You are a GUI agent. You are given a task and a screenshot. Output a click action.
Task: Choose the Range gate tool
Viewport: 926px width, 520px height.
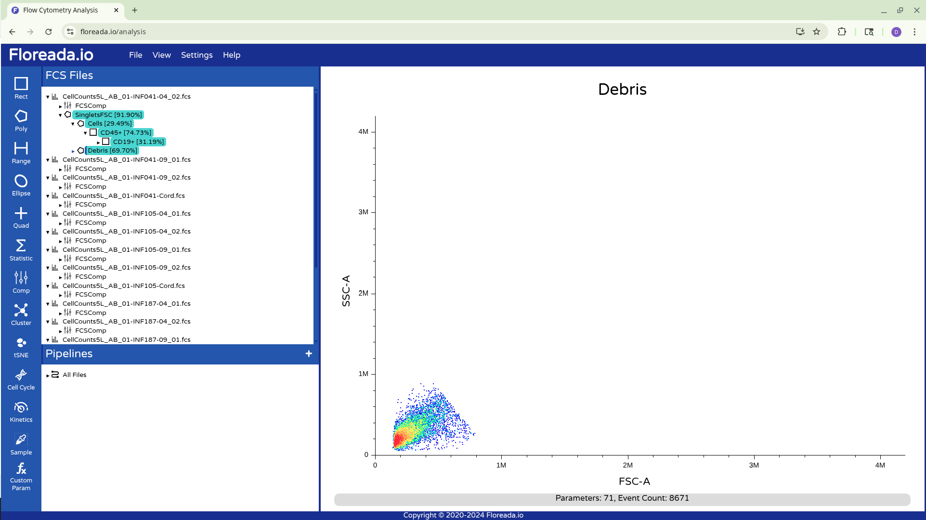[x=21, y=153]
